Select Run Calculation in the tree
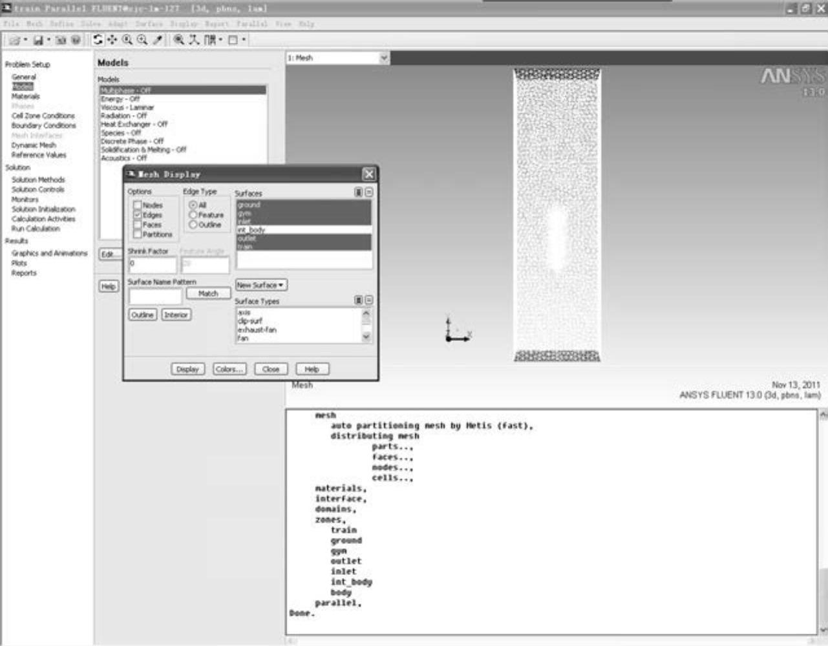828x646 pixels. [36, 229]
